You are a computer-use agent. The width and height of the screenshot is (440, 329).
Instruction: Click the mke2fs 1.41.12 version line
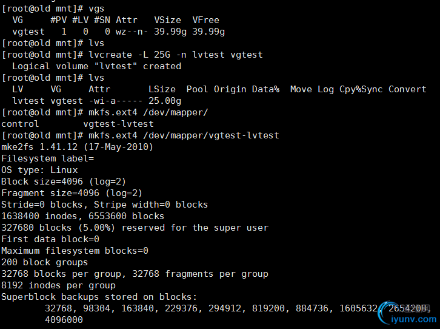coord(77,147)
